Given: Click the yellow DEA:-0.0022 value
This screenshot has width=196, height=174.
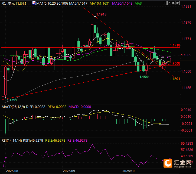Looking at the screenshot, I should point(57,107).
